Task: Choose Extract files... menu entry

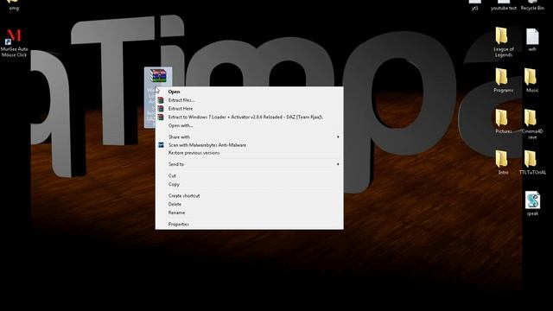Action: (x=250, y=100)
